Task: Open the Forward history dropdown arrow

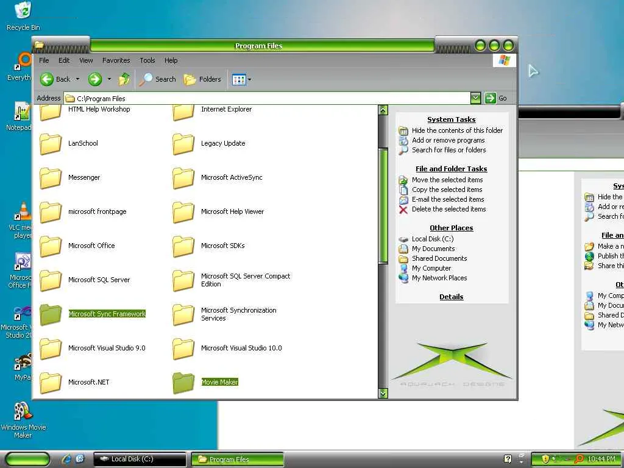Action: pos(109,79)
